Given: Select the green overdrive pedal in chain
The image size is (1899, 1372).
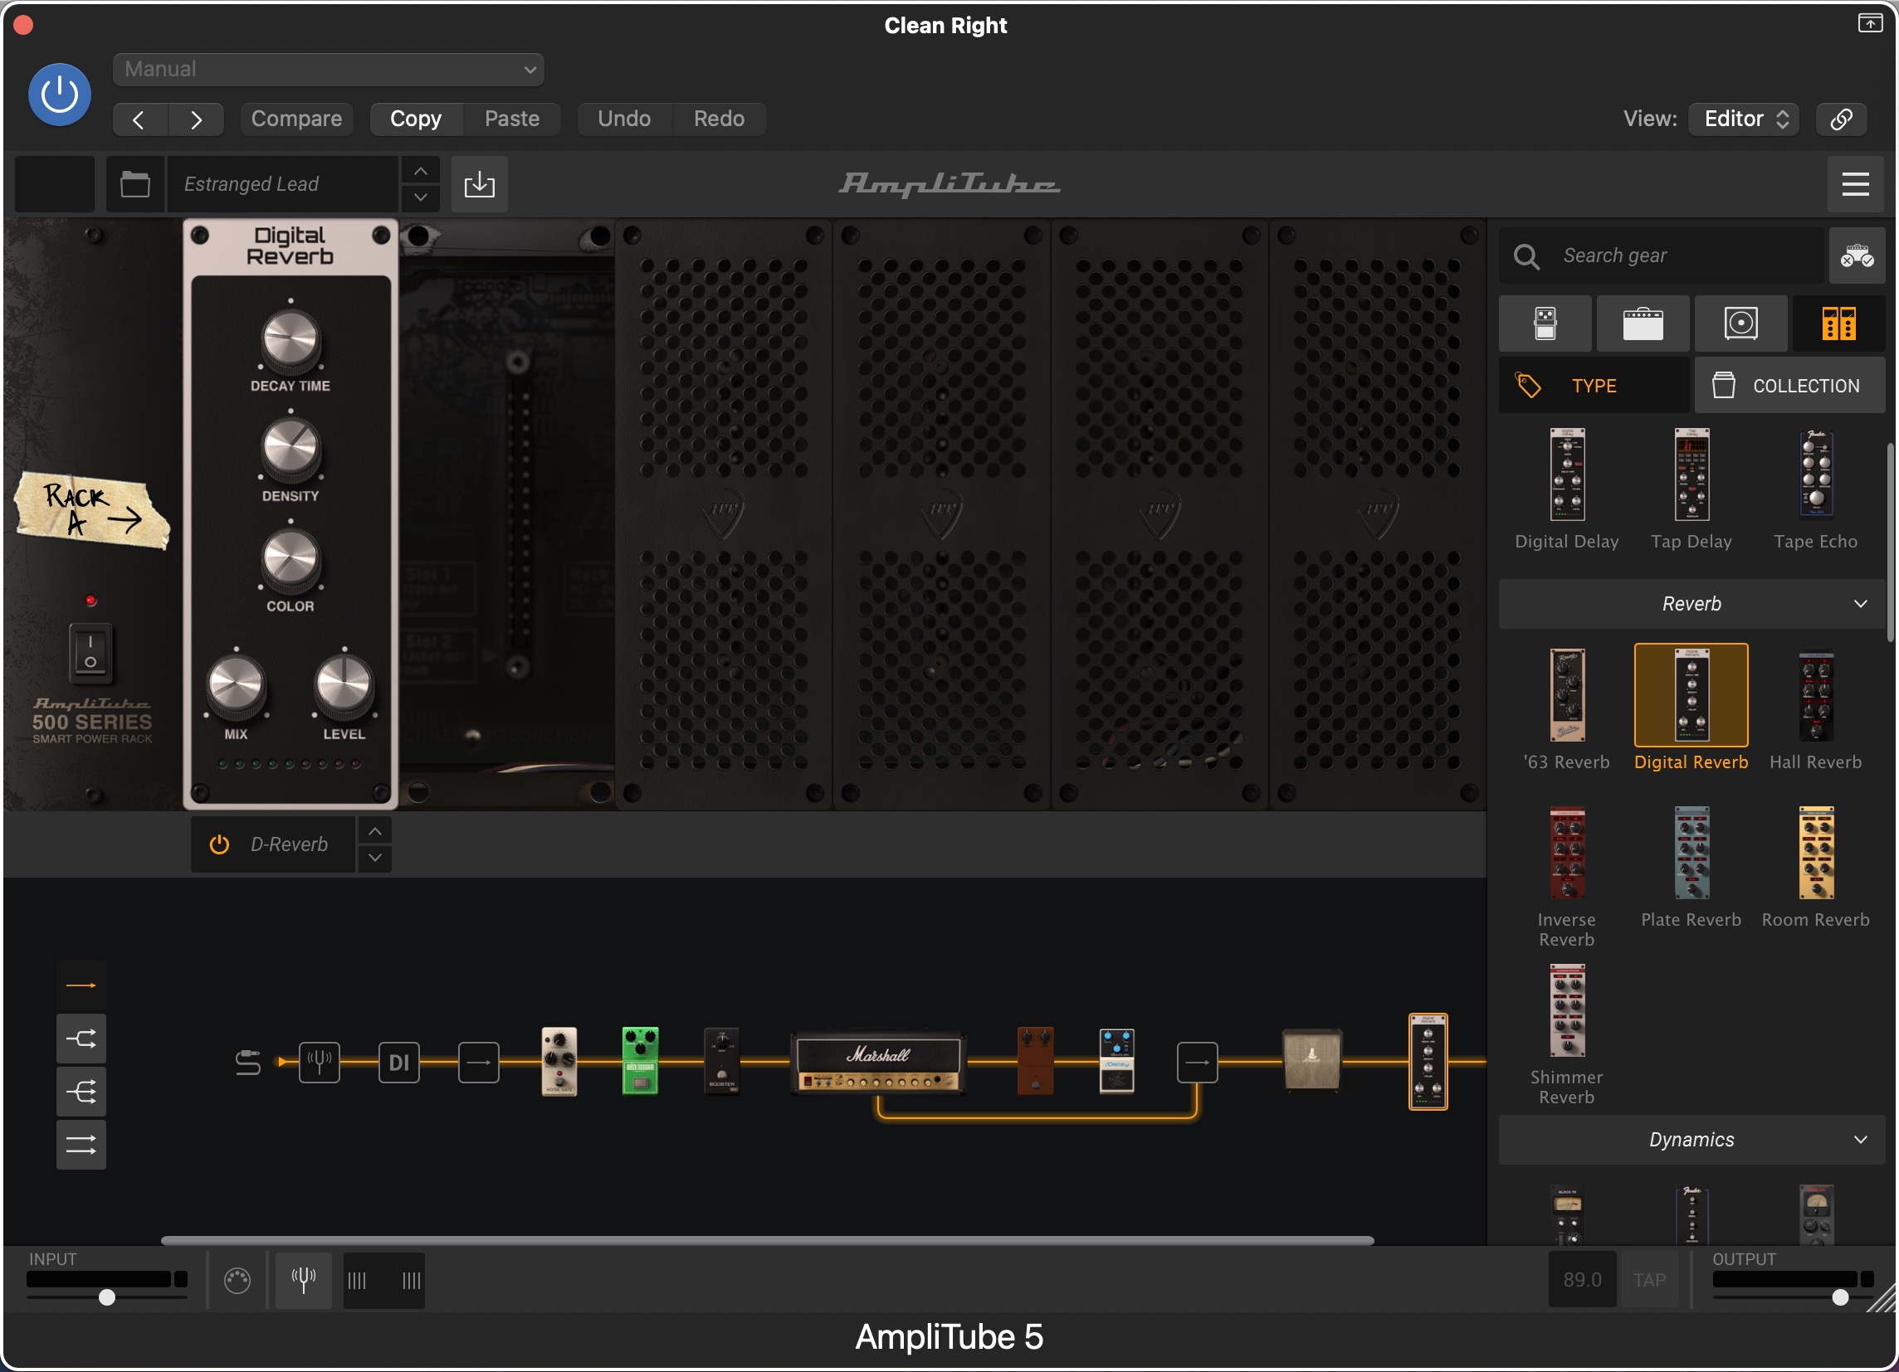Looking at the screenshot, I should 641,1062.
